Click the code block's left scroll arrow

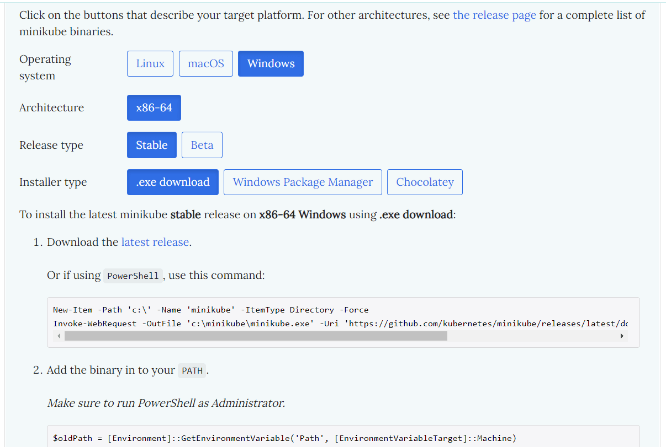click(x=59, y=336)
